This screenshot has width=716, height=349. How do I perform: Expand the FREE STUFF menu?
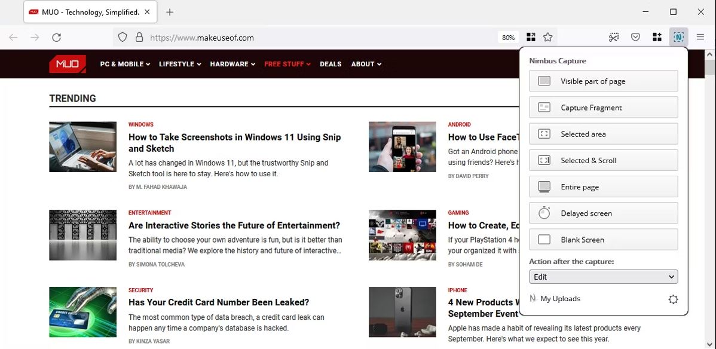coord(287,64)
